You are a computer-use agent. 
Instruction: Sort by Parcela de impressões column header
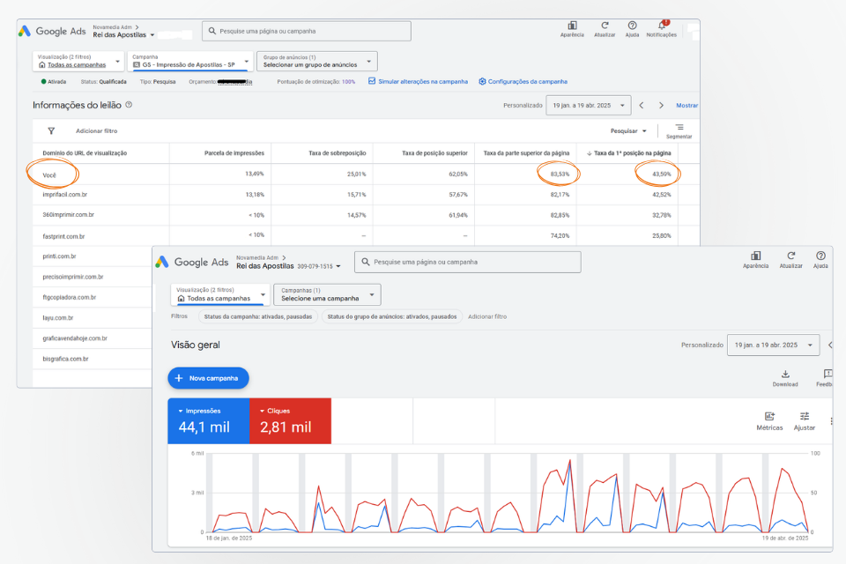[x=234, y=153]
